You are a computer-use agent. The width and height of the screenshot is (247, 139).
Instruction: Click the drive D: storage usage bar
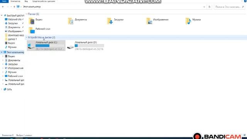click(89, 46)
